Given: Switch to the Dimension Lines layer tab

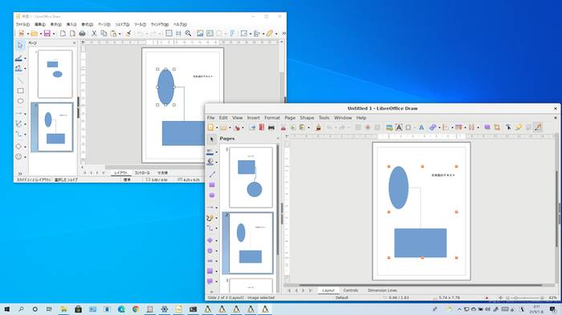Looking at the screenshot, I should point(382,290).
